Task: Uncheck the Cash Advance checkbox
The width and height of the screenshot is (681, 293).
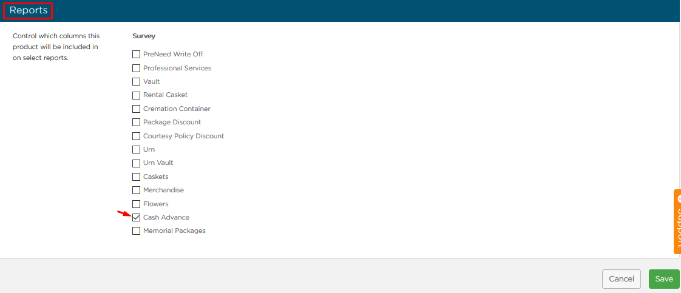Action: click(x=137, y=217)
